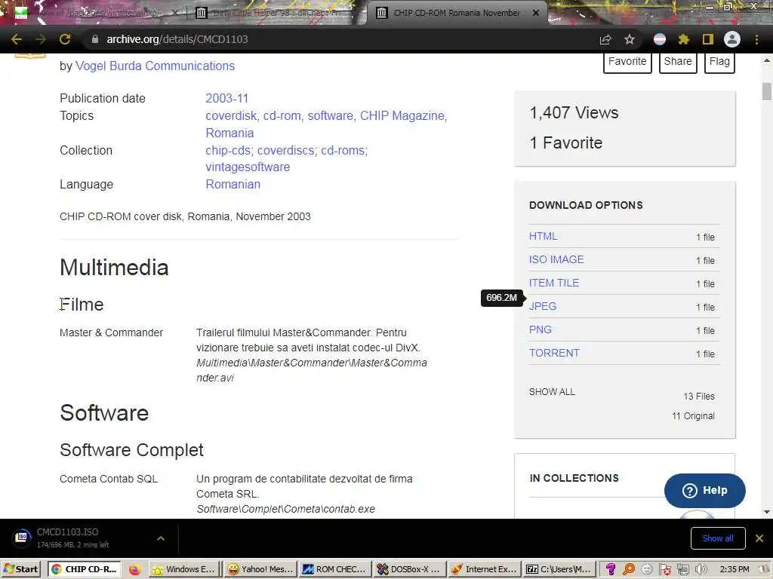Screen dimensions: 773x579
Task: Toggle the browser side panel
Action: (x=708, y=39)
